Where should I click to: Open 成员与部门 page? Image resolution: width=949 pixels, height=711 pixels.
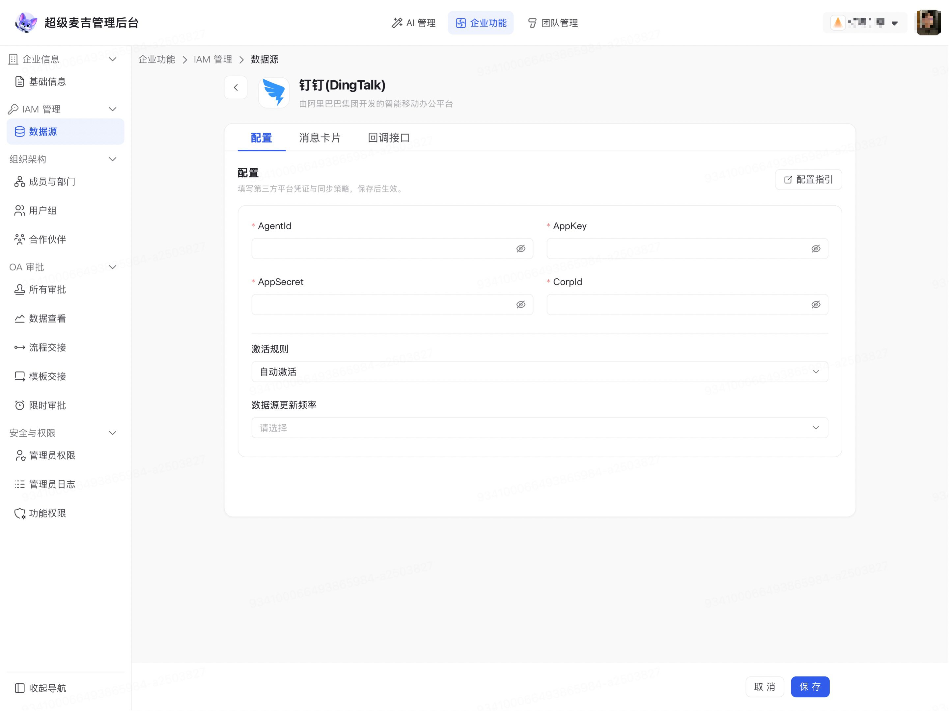[x=65, y=182]
